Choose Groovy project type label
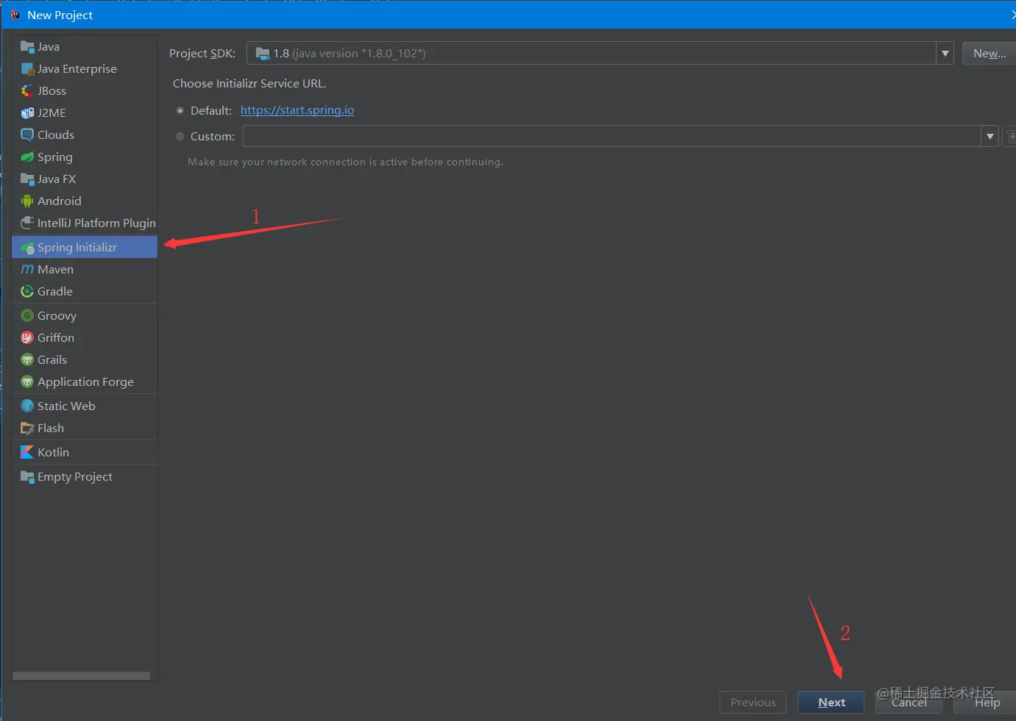Screen dimensions: 1016x721 [x=57, y=316]
